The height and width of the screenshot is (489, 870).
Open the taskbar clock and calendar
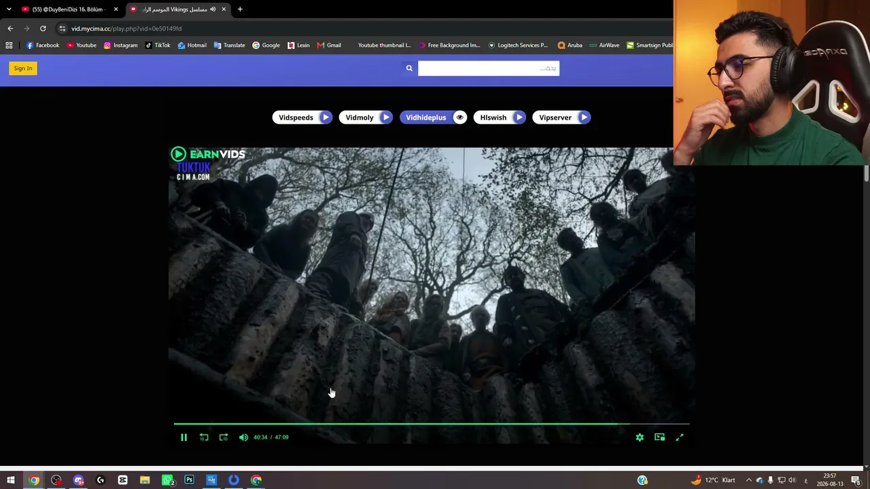(830, 480)
